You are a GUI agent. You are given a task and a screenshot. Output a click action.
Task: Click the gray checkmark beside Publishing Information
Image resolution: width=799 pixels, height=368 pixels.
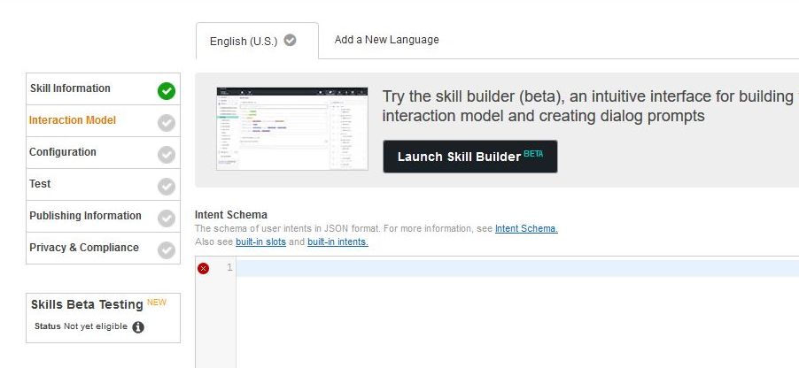point(166,218)
